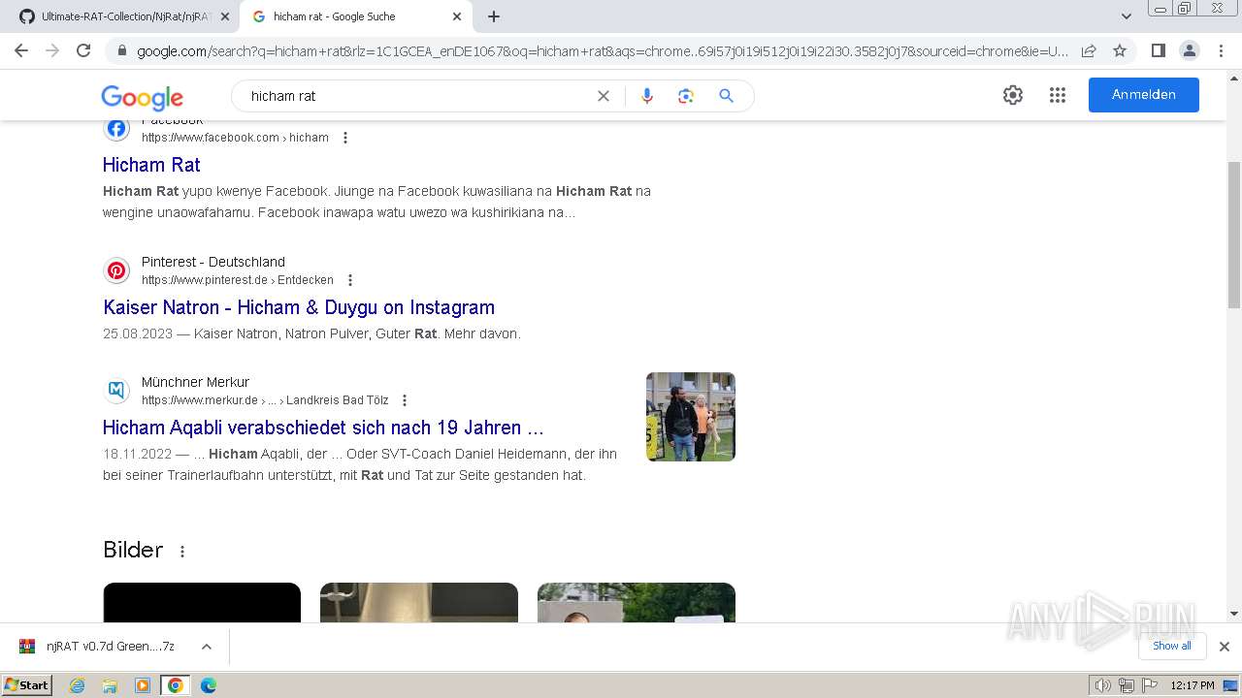1242x698 pixels.
Task: Focus the Google search input field
Action: point(417,96)
